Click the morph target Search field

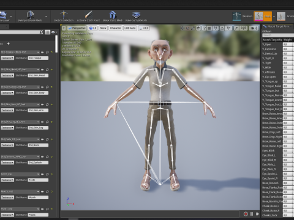[x=278, y=35]
